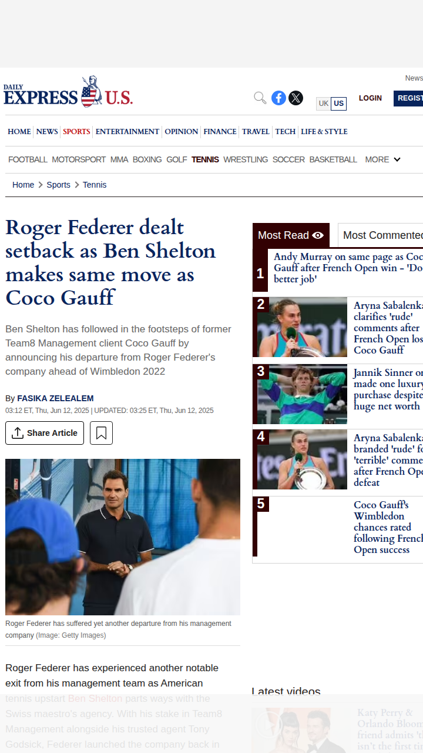Switch to US edition
Screen dimensions: 423x753
coord(338,104)
